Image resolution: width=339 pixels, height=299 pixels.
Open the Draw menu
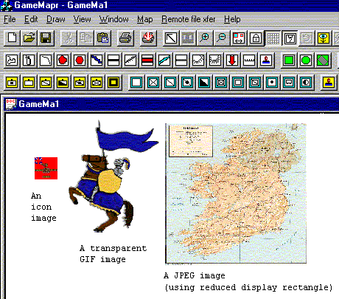pos(56,19)
